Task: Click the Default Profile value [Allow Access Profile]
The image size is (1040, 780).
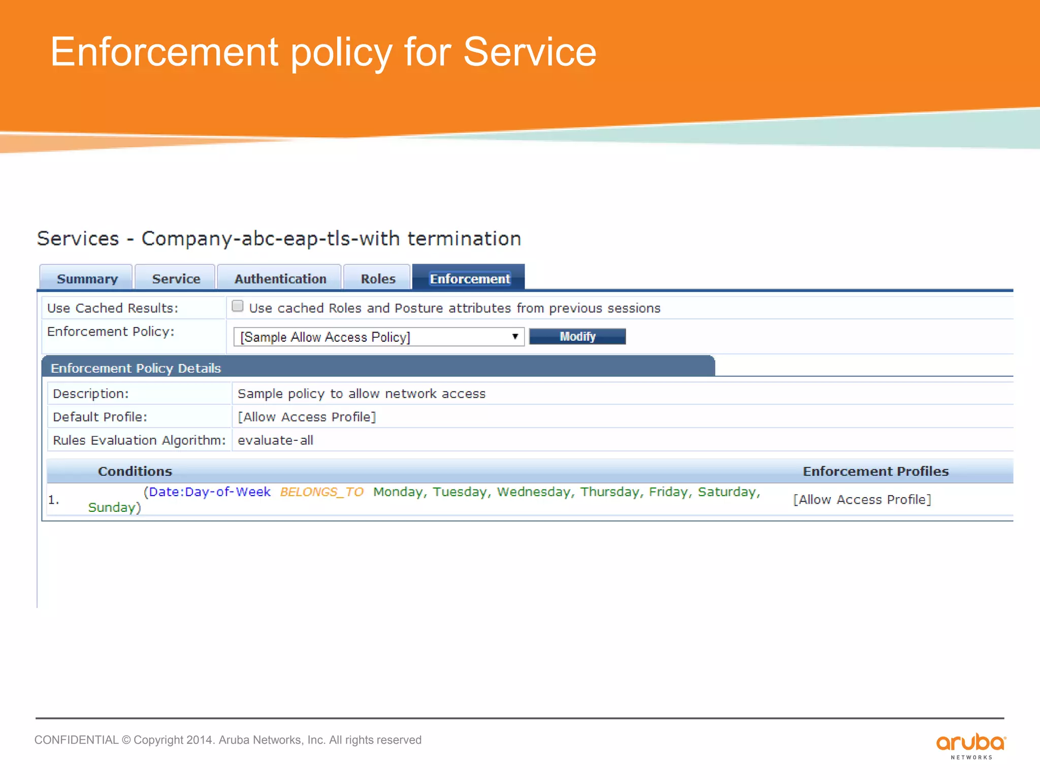Action: (x=307, y=417)
